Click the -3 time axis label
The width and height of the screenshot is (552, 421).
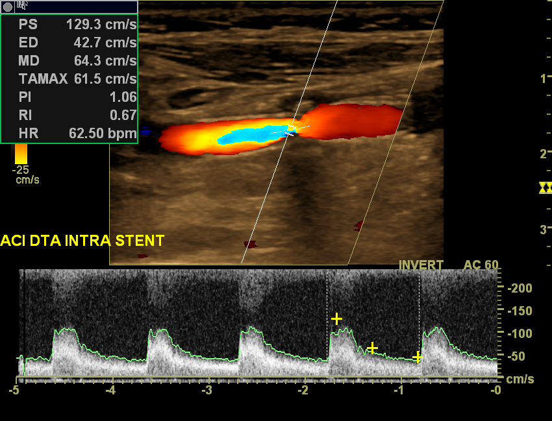pos(207,390)
